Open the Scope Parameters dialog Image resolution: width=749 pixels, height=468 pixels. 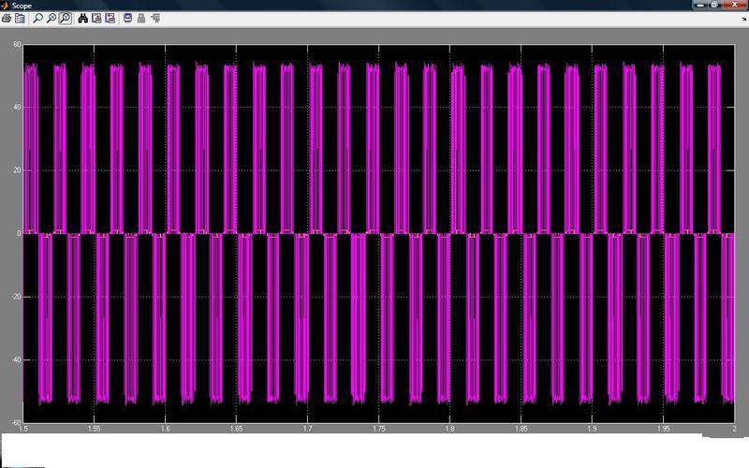click(x=20, y=18)
